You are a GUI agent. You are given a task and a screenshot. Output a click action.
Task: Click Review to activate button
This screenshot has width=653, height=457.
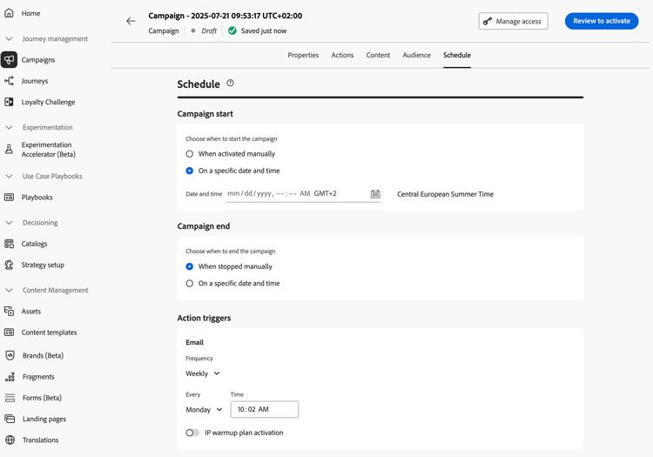pos(601,21)
